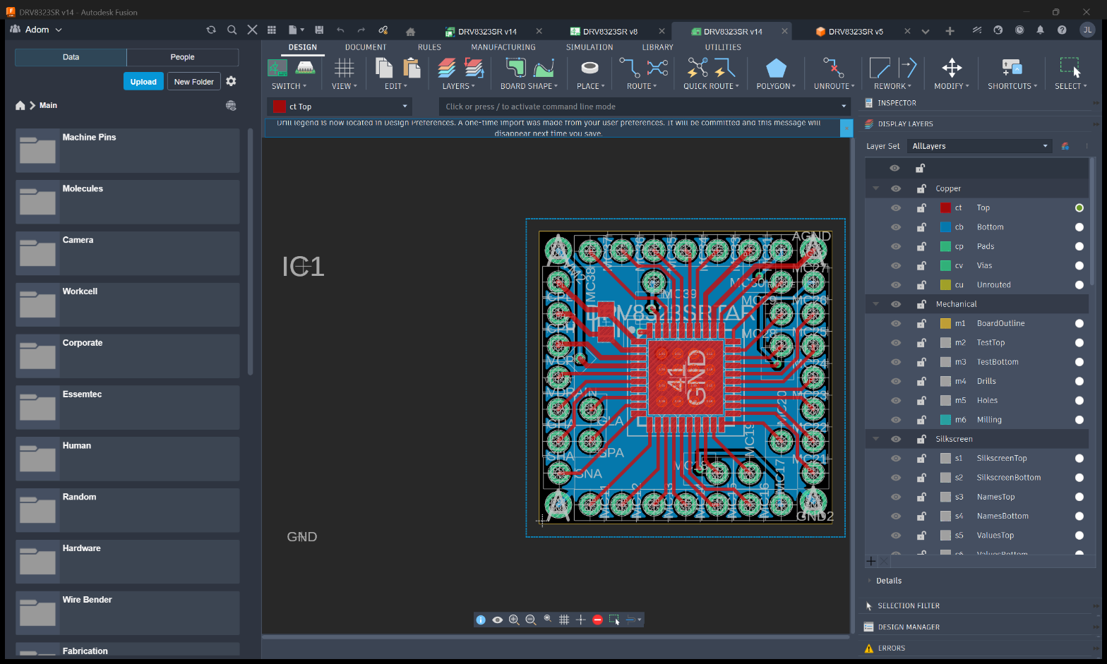Hide the Unrouted layer
The width and height of the screenshot is (1107, 664).
896,285
